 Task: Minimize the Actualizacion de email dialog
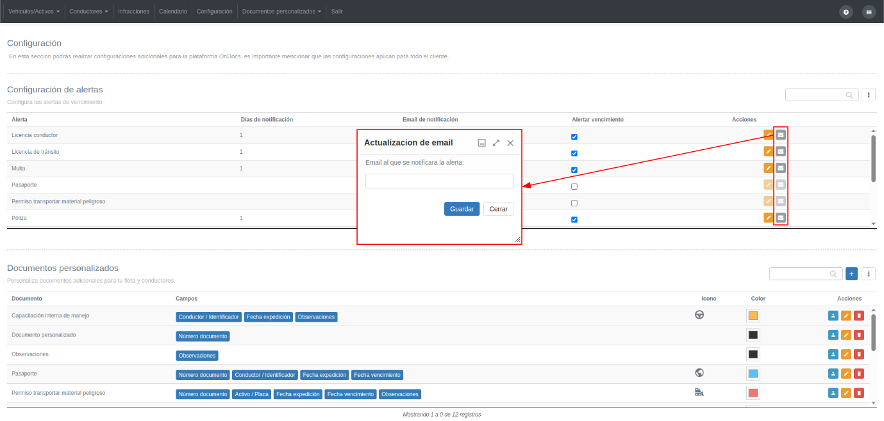point(482,143)
